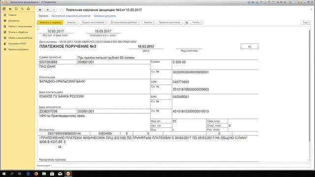This screenshot has height=177, width=315.
Task: Open Администрирование section in sidebar
Action: pos(18,49)
